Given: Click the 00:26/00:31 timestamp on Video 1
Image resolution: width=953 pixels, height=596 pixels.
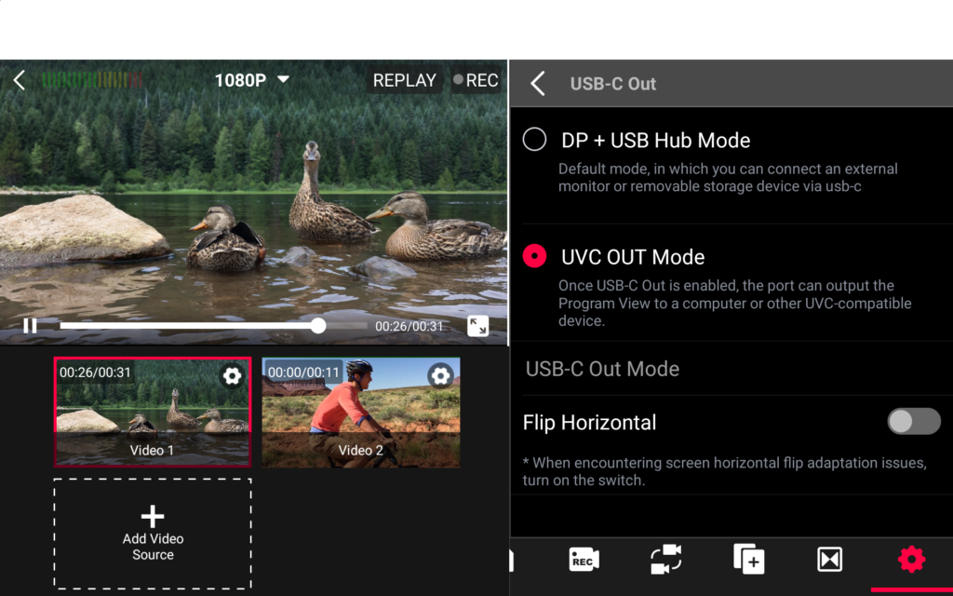Looking at the screenshot, I should pyautogui.click(x=95, y=372).
